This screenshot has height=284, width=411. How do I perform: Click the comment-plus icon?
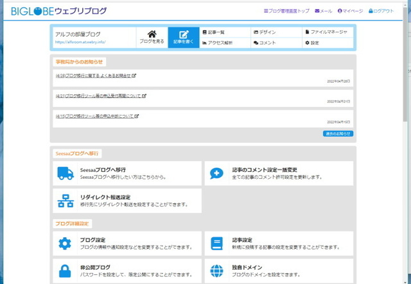216,173
